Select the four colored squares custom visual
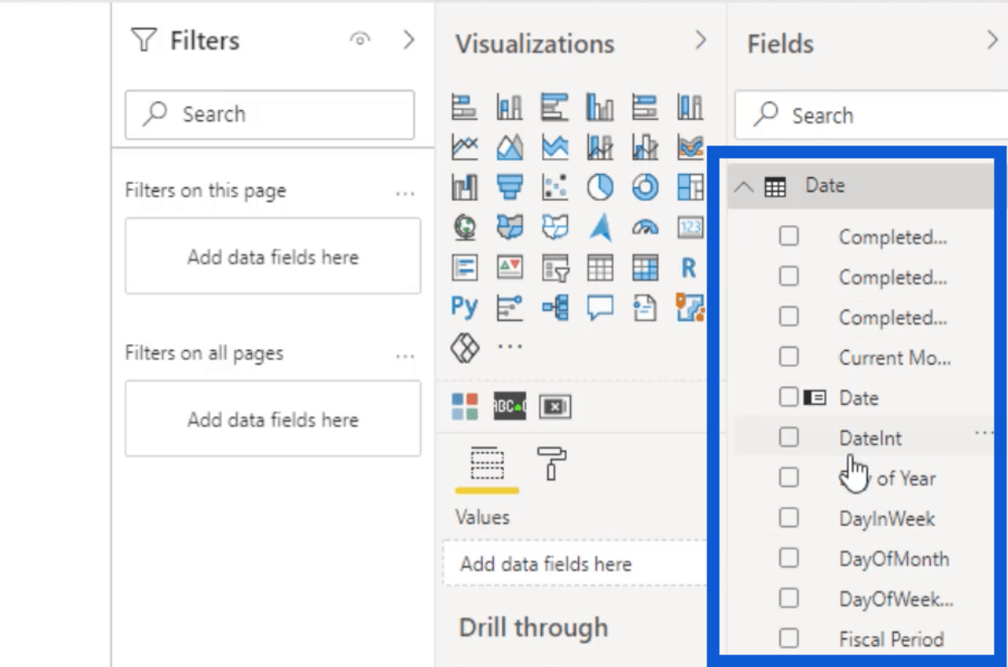 (x=465, y=407)
